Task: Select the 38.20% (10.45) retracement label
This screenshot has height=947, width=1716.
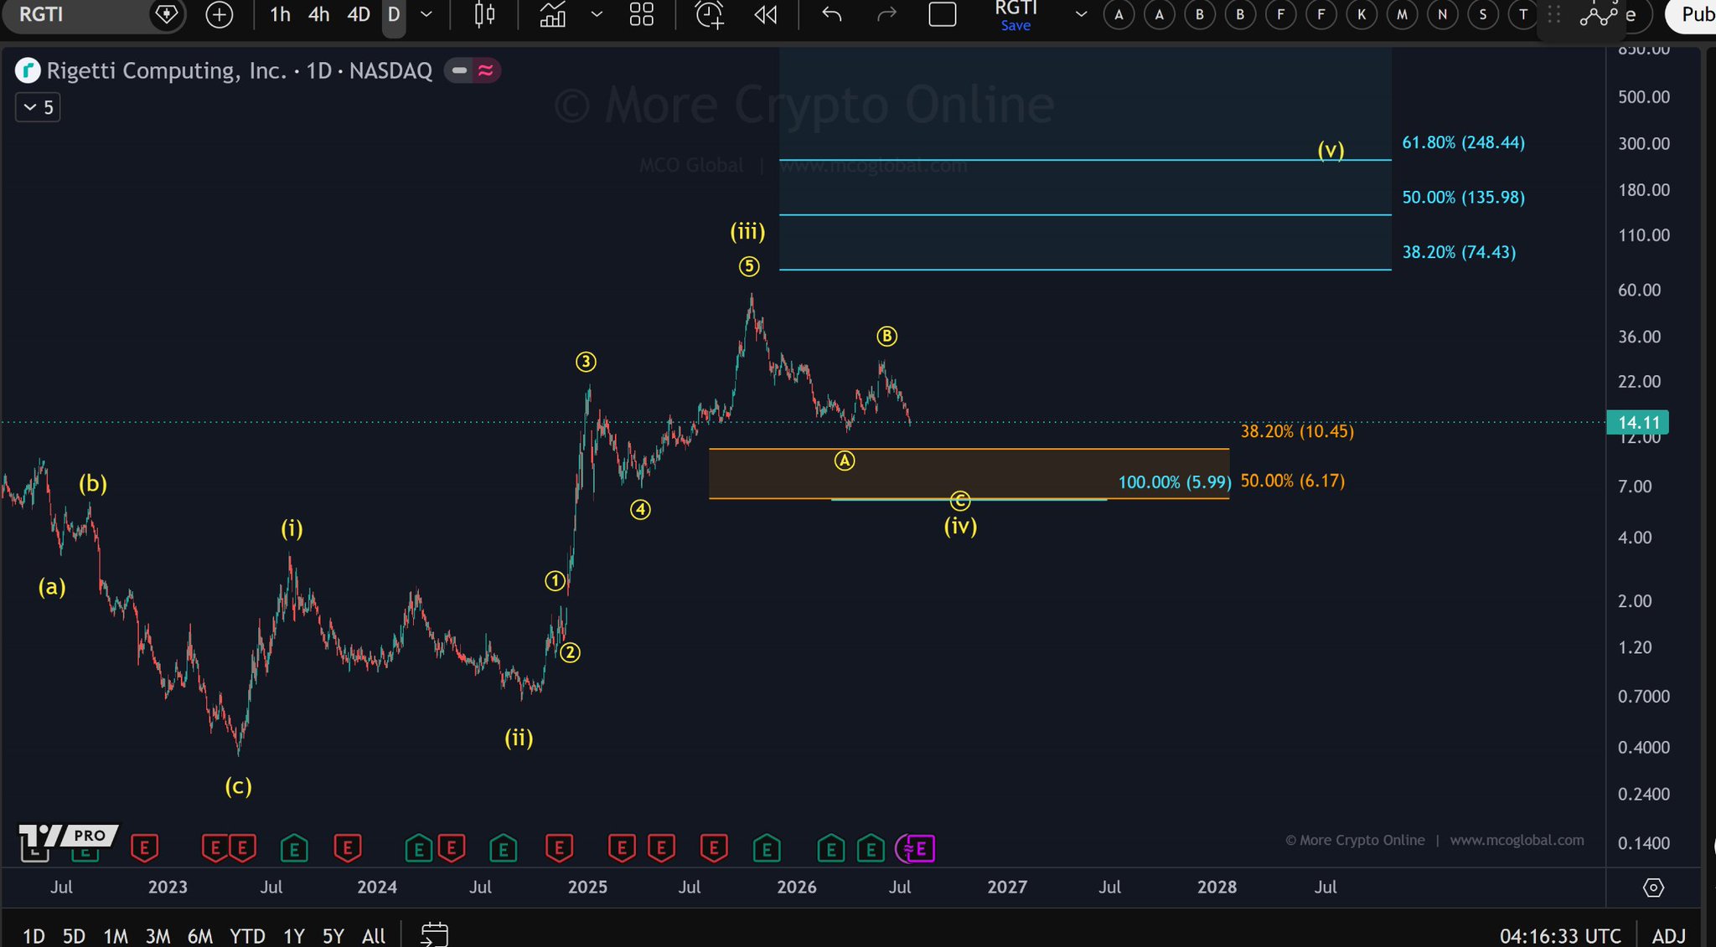Action: pyautogui.click(x=1297, y=431)
